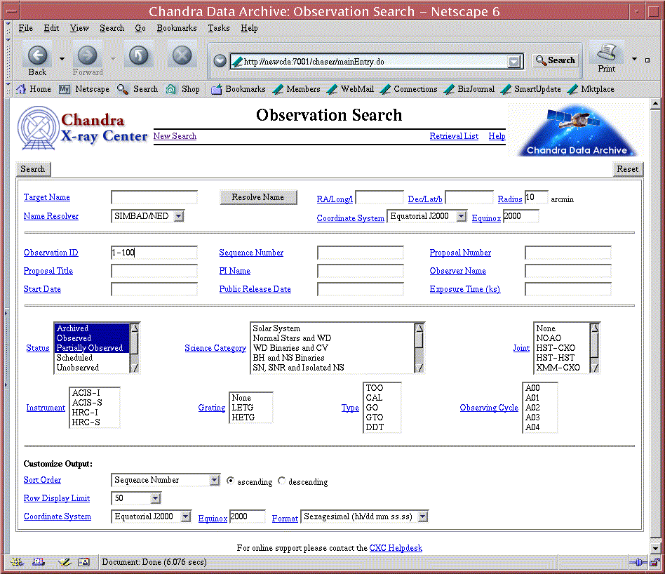
Task: Click the Retrieval List link
Action: pos(454,136)
